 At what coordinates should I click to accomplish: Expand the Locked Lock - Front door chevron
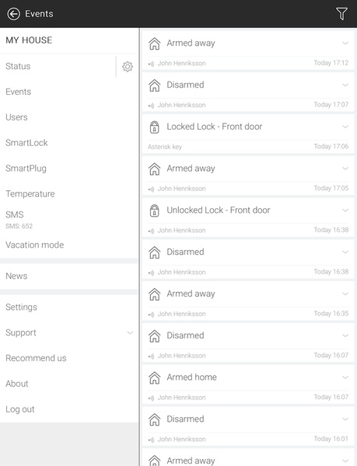[345, 127]
